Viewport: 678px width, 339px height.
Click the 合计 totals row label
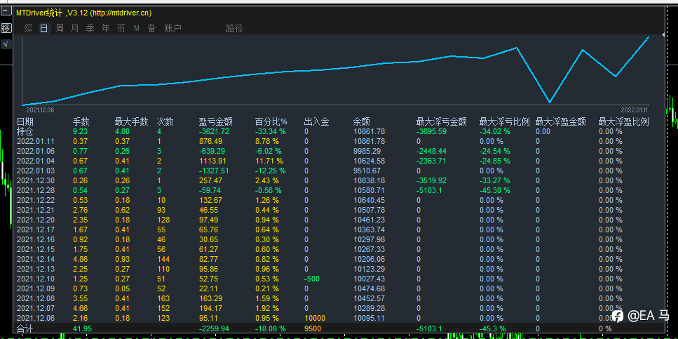[25, 328]
